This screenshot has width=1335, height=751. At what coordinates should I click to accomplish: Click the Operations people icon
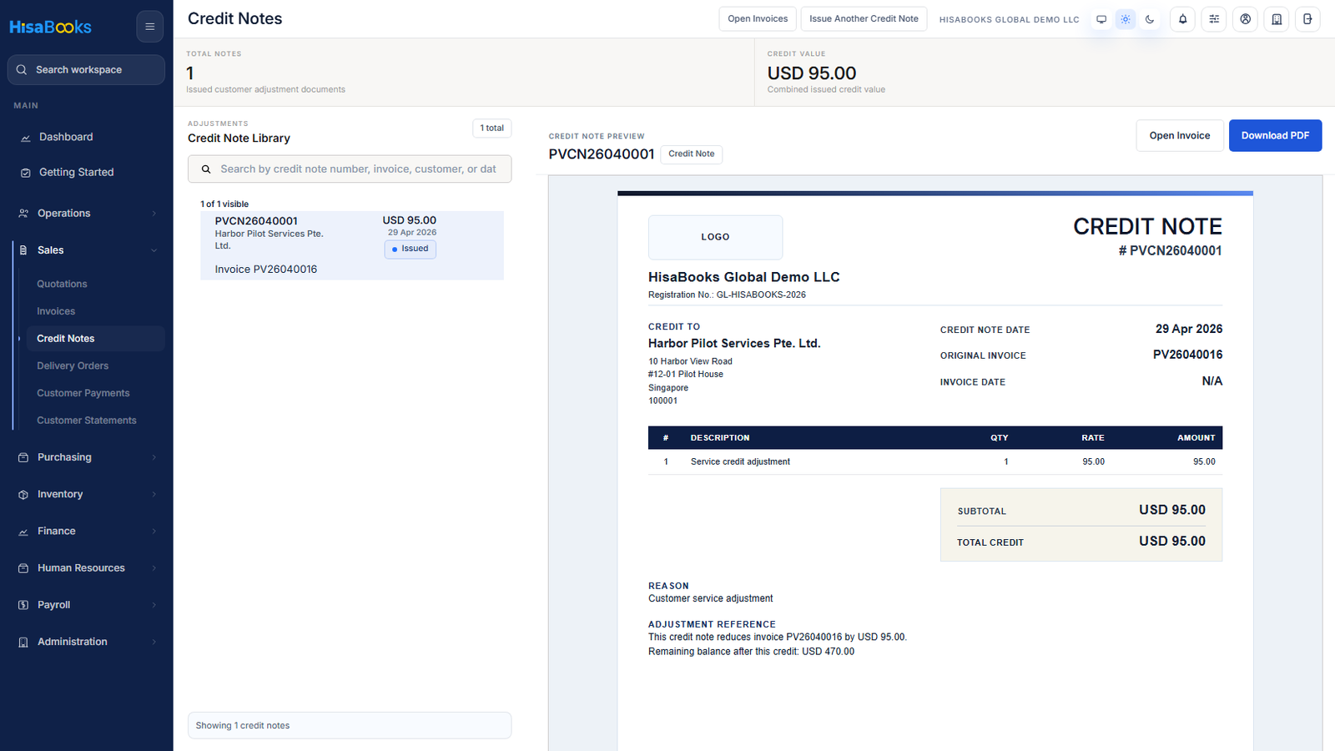click(23, 214)
